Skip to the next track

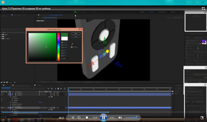click(x=112, y=117)
